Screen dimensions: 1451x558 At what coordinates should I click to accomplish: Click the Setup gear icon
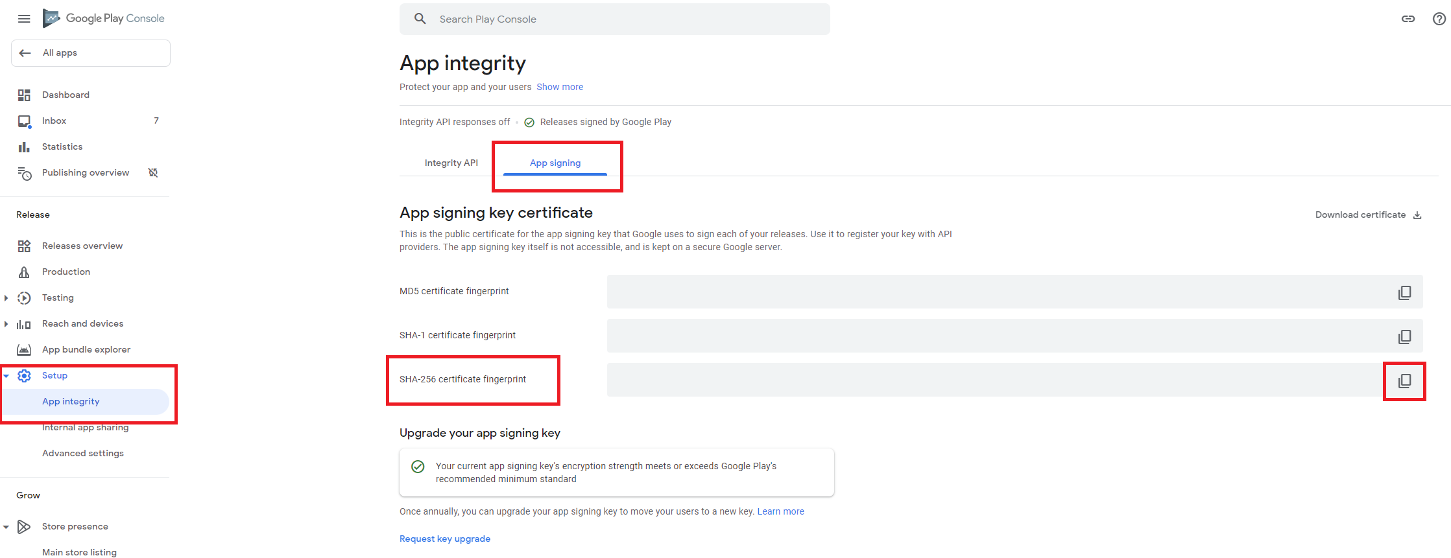tap(24, 376)
